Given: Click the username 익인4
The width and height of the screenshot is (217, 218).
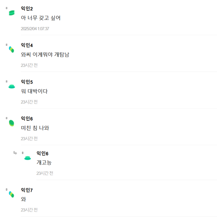Looking at the screenshot, I should click(27, 45).
